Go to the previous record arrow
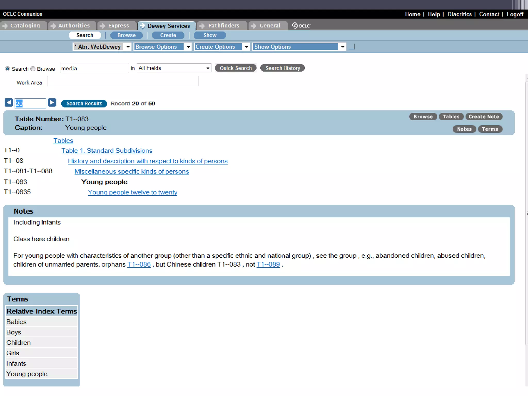Image resolution: width=528 pixels, height=396 pixels. click(x=9, y=103)
